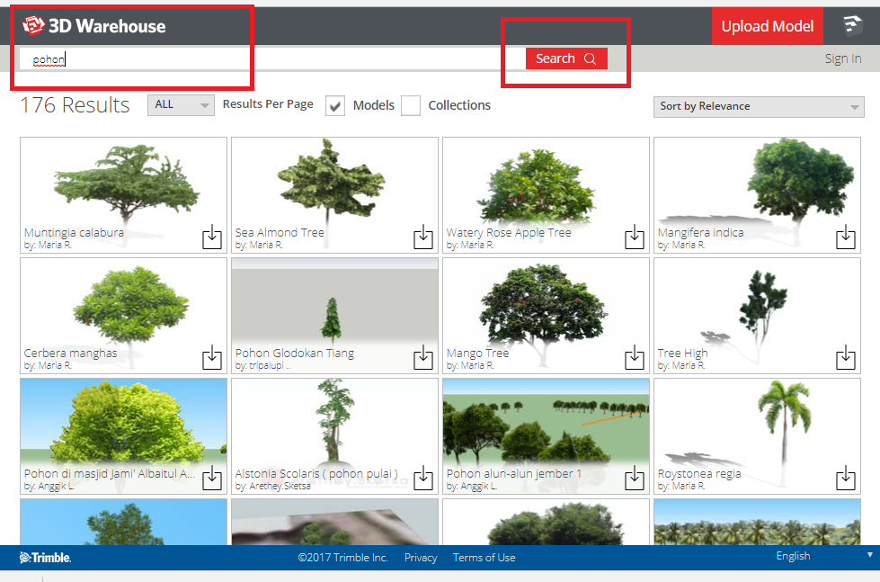The width and height of the screenshot is (880, 582).
Task: Download the Watery Rose Apple Tree model
Action: tap(635, 237)
